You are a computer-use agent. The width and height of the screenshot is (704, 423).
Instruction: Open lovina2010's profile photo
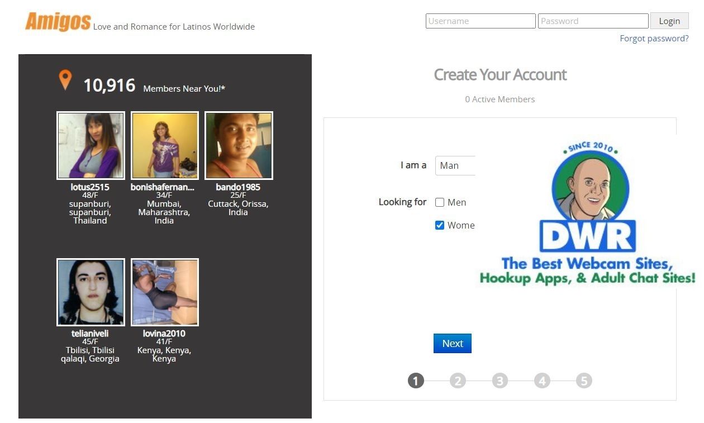coord(164,292)
